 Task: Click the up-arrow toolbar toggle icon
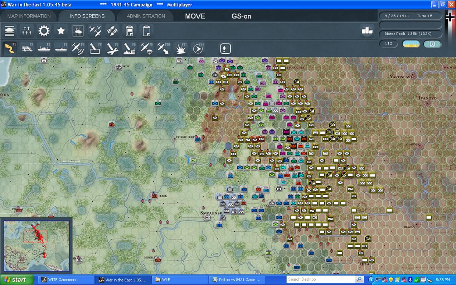coord(225,48)
